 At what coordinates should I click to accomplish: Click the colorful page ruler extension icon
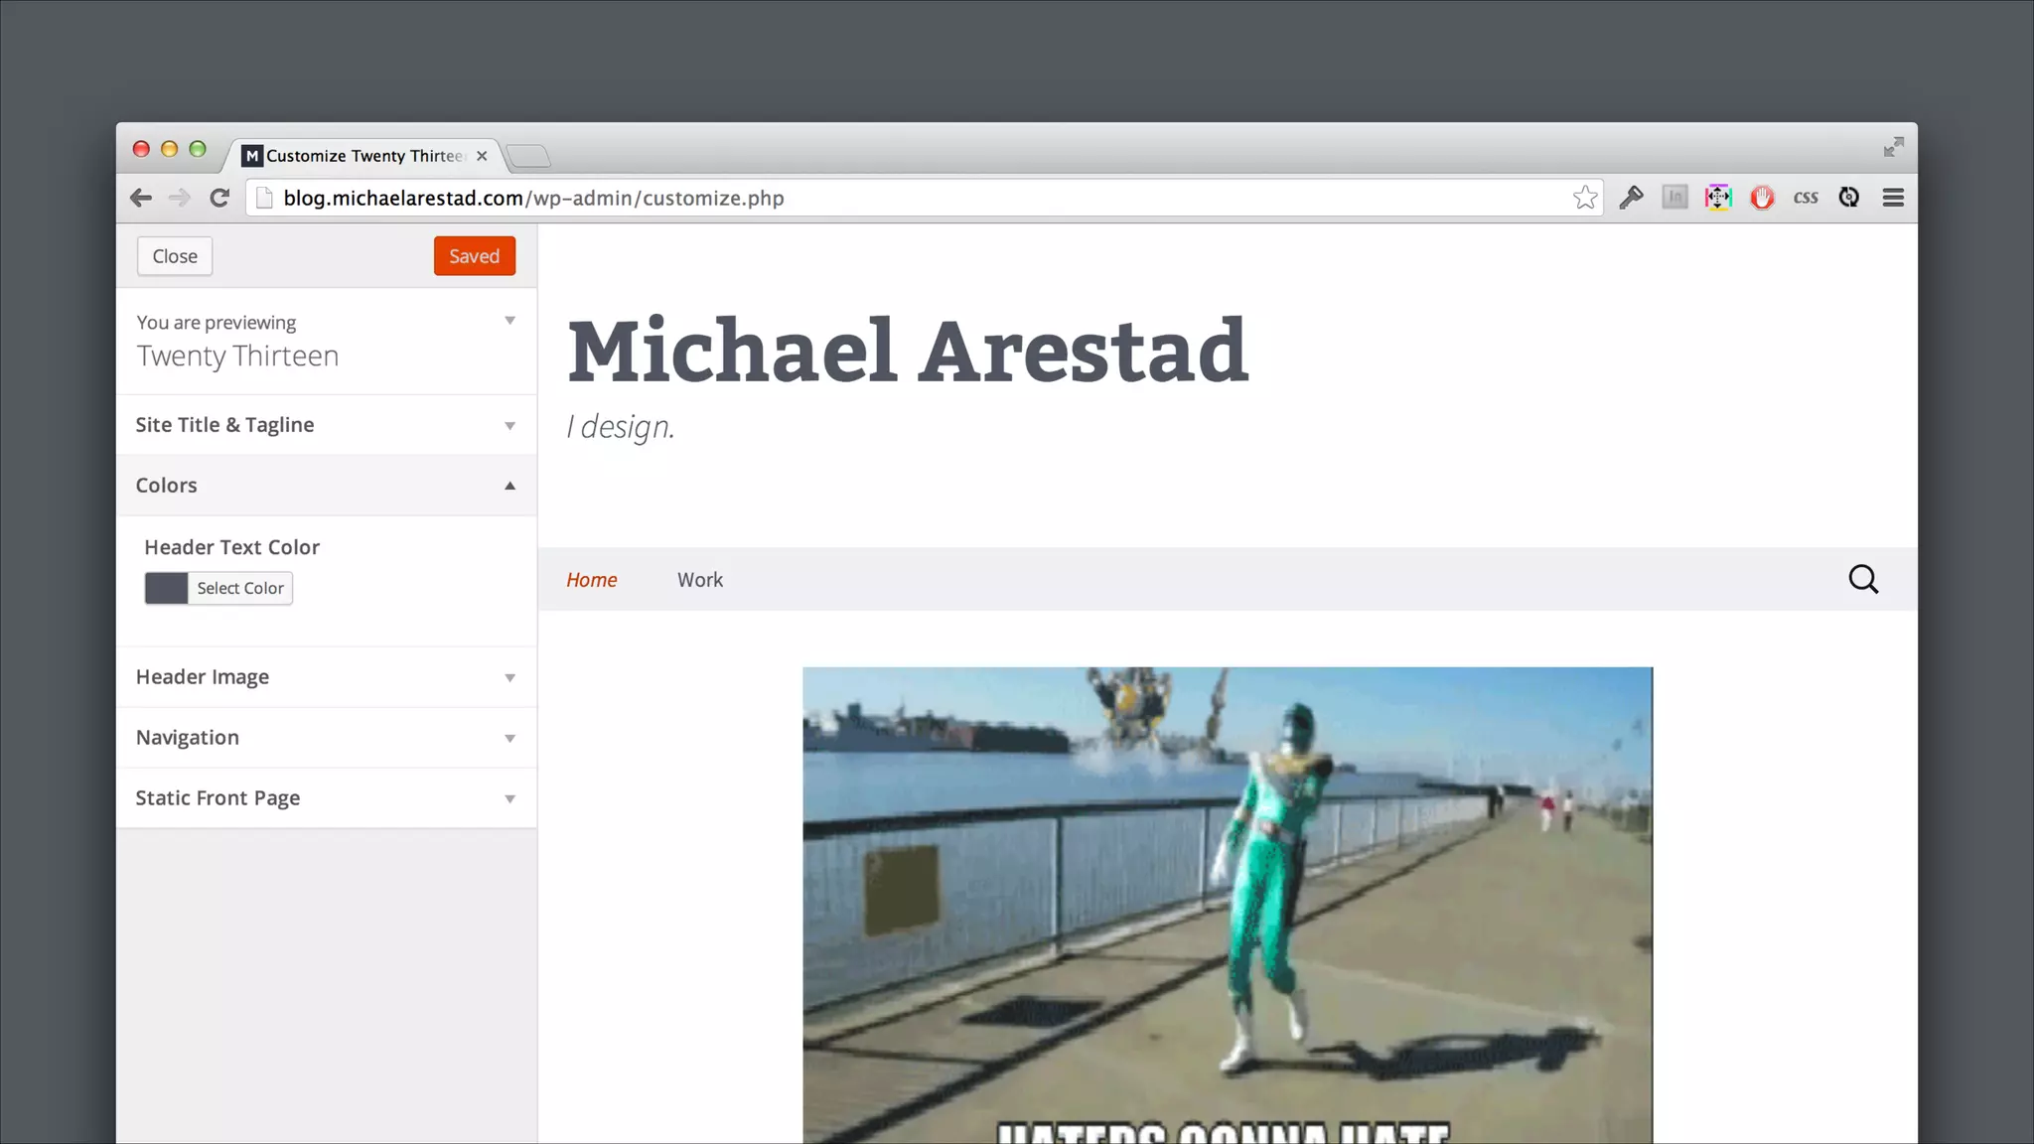coord(1718,198)
